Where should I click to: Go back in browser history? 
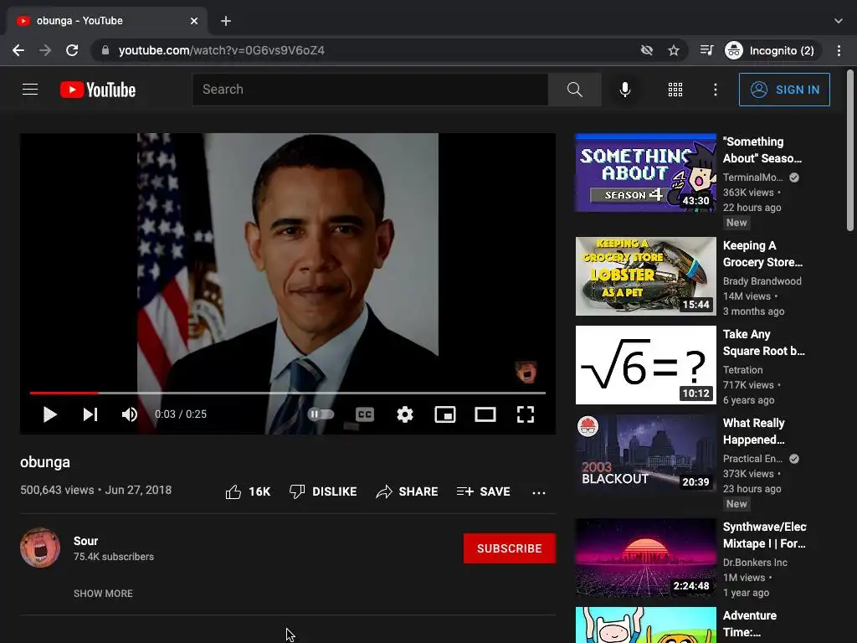coord(18,50)
